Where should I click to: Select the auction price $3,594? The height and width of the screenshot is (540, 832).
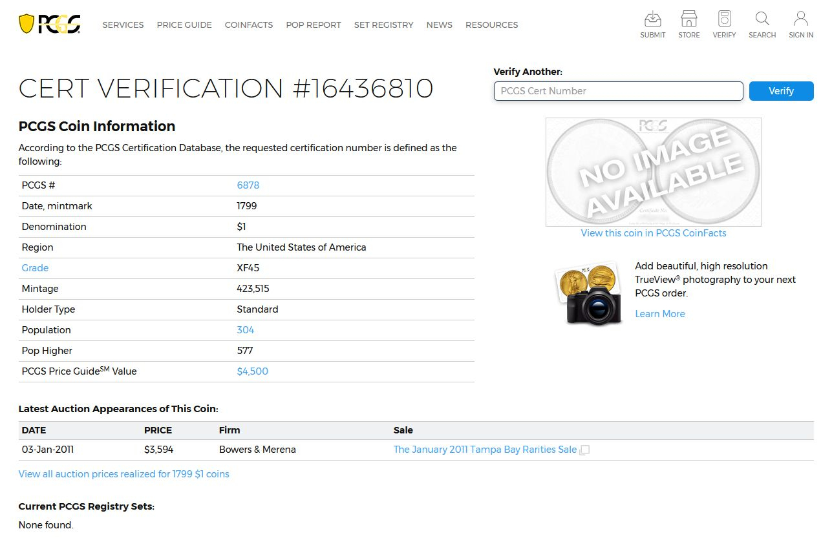click(x=159, y=450)
